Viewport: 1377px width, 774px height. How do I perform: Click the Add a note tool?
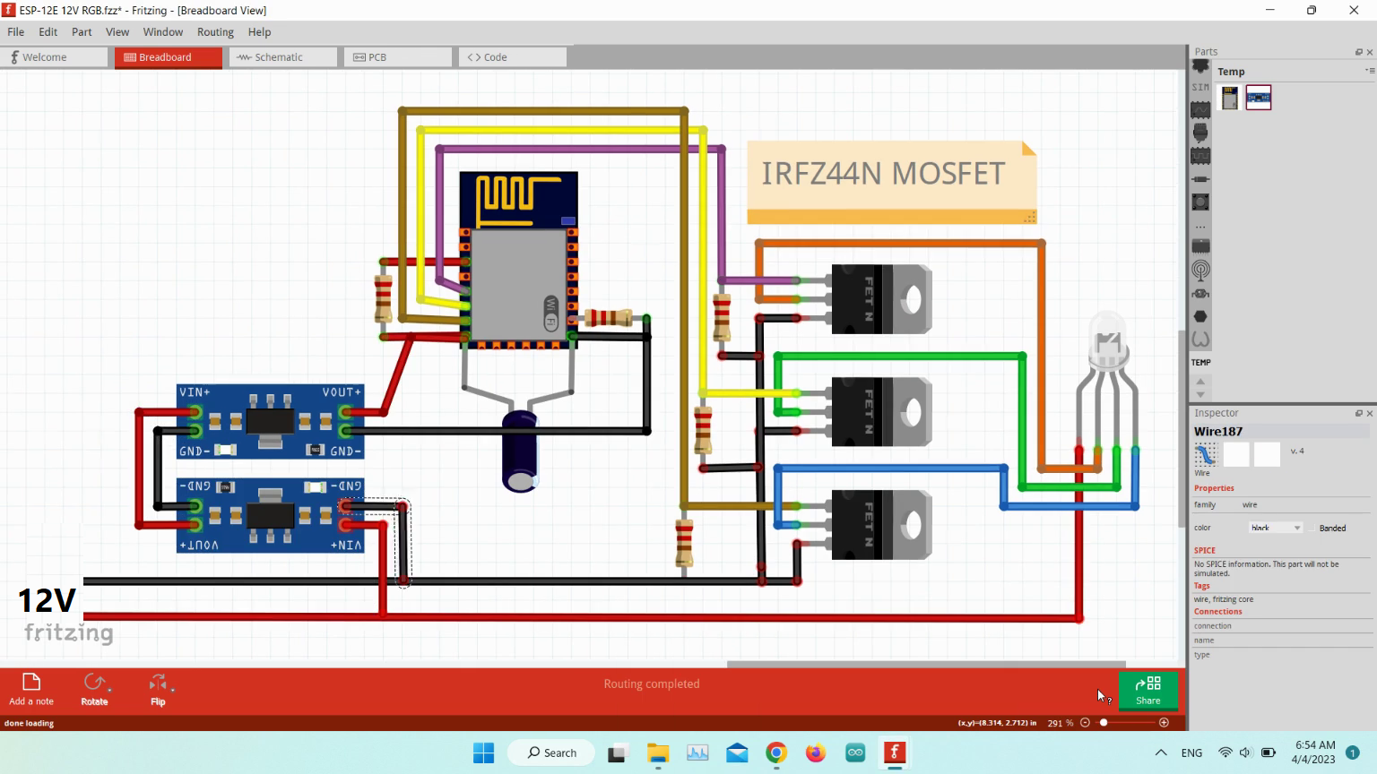[x=30, y=689]
